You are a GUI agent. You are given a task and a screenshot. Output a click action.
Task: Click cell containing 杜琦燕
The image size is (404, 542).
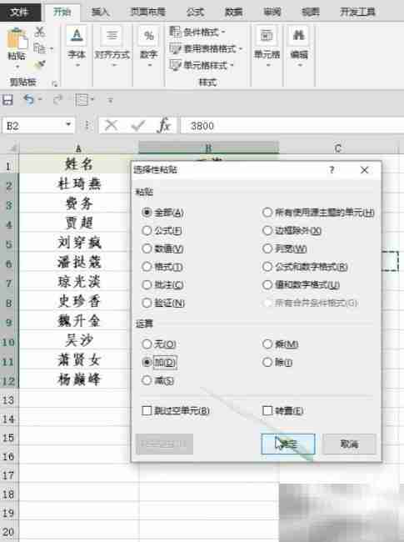pyautogui.click(x=79, y=183)
